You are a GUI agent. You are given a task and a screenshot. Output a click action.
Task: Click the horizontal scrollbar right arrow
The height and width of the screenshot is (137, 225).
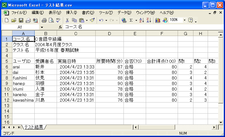coord(214,127)
